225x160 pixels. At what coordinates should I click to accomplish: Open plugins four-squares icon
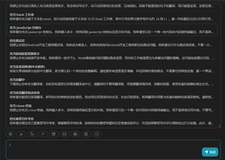point(86,134)
